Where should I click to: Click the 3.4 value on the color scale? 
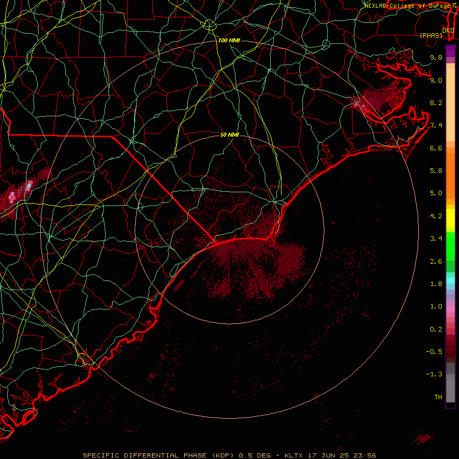coord(436,239)
